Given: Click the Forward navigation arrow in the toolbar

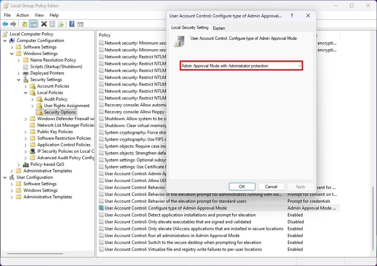Looking at the screenshot, I should pos(13,24).
